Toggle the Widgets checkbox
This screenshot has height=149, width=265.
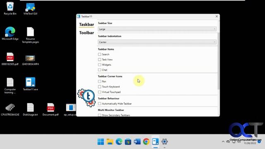(99, 65)
